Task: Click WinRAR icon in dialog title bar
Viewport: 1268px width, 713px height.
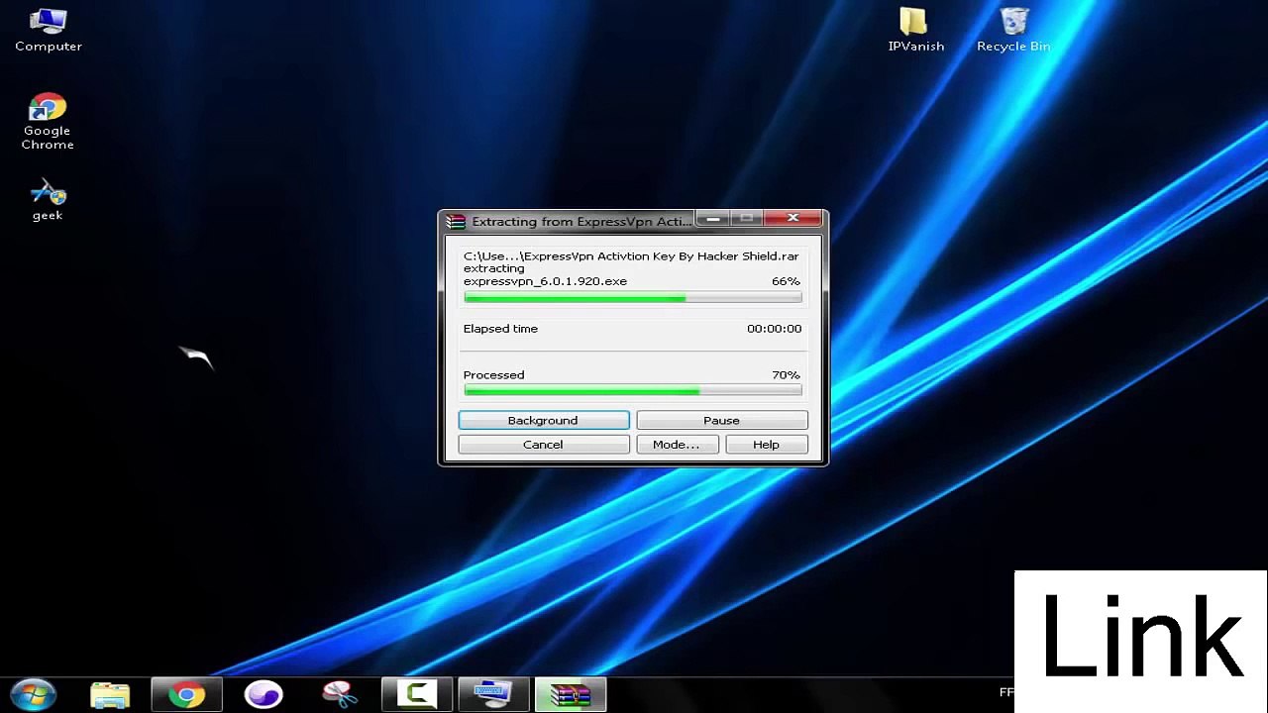Action: pos(456,222)
